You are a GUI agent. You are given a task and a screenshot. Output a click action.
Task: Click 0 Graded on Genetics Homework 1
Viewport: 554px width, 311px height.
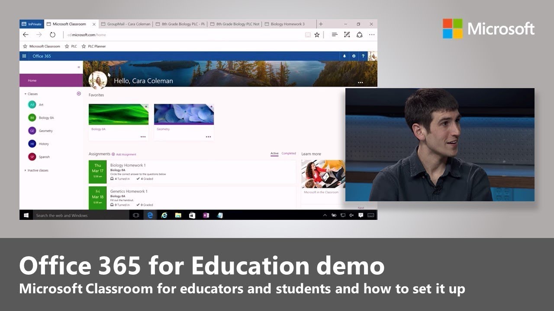coord(145,205)
